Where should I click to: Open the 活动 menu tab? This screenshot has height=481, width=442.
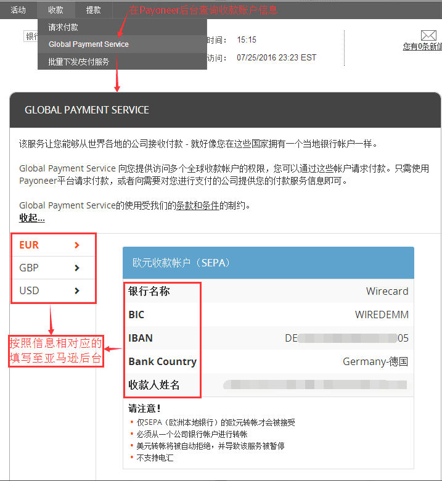(x=18, y=10)
